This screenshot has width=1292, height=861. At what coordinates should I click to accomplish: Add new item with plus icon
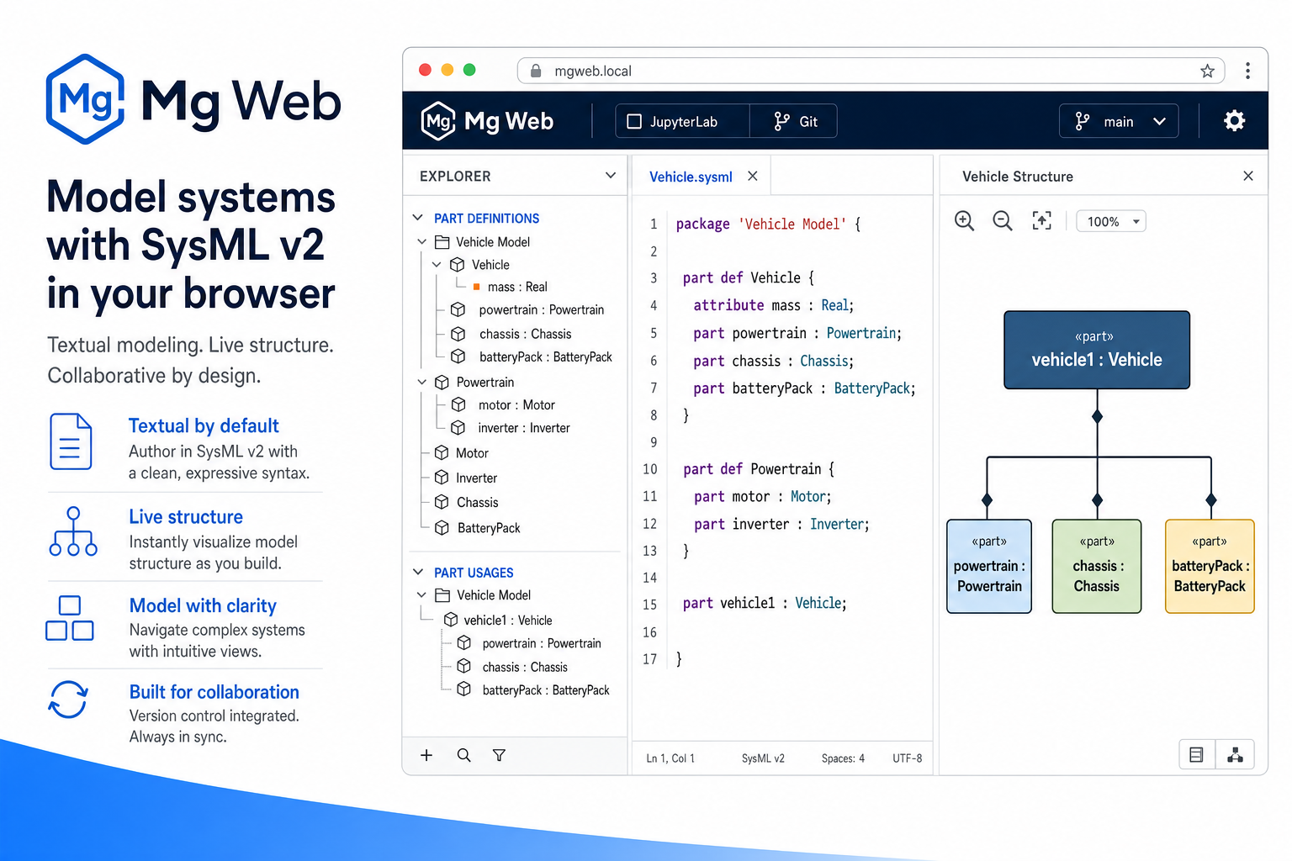coord(426,755)
